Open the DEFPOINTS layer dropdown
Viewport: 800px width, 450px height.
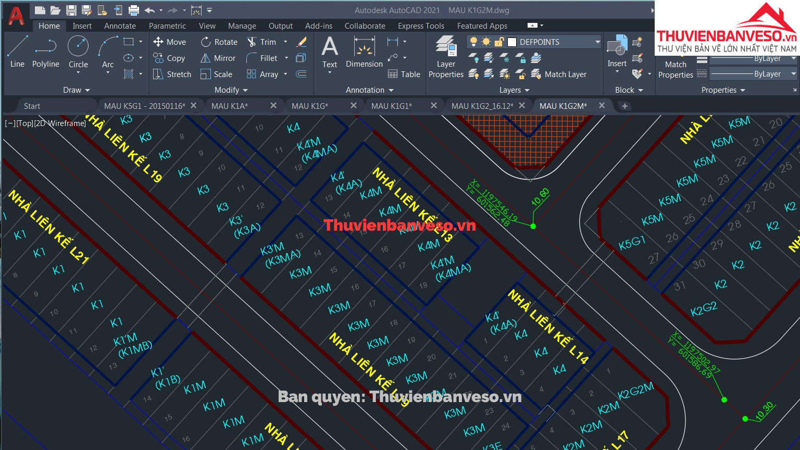pyautogui.click(x=597, y=42)
